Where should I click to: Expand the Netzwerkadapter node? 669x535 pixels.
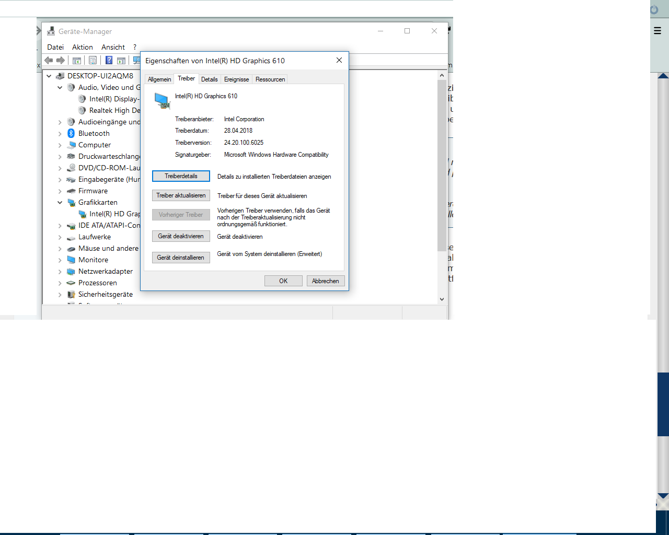coord(60,271)
